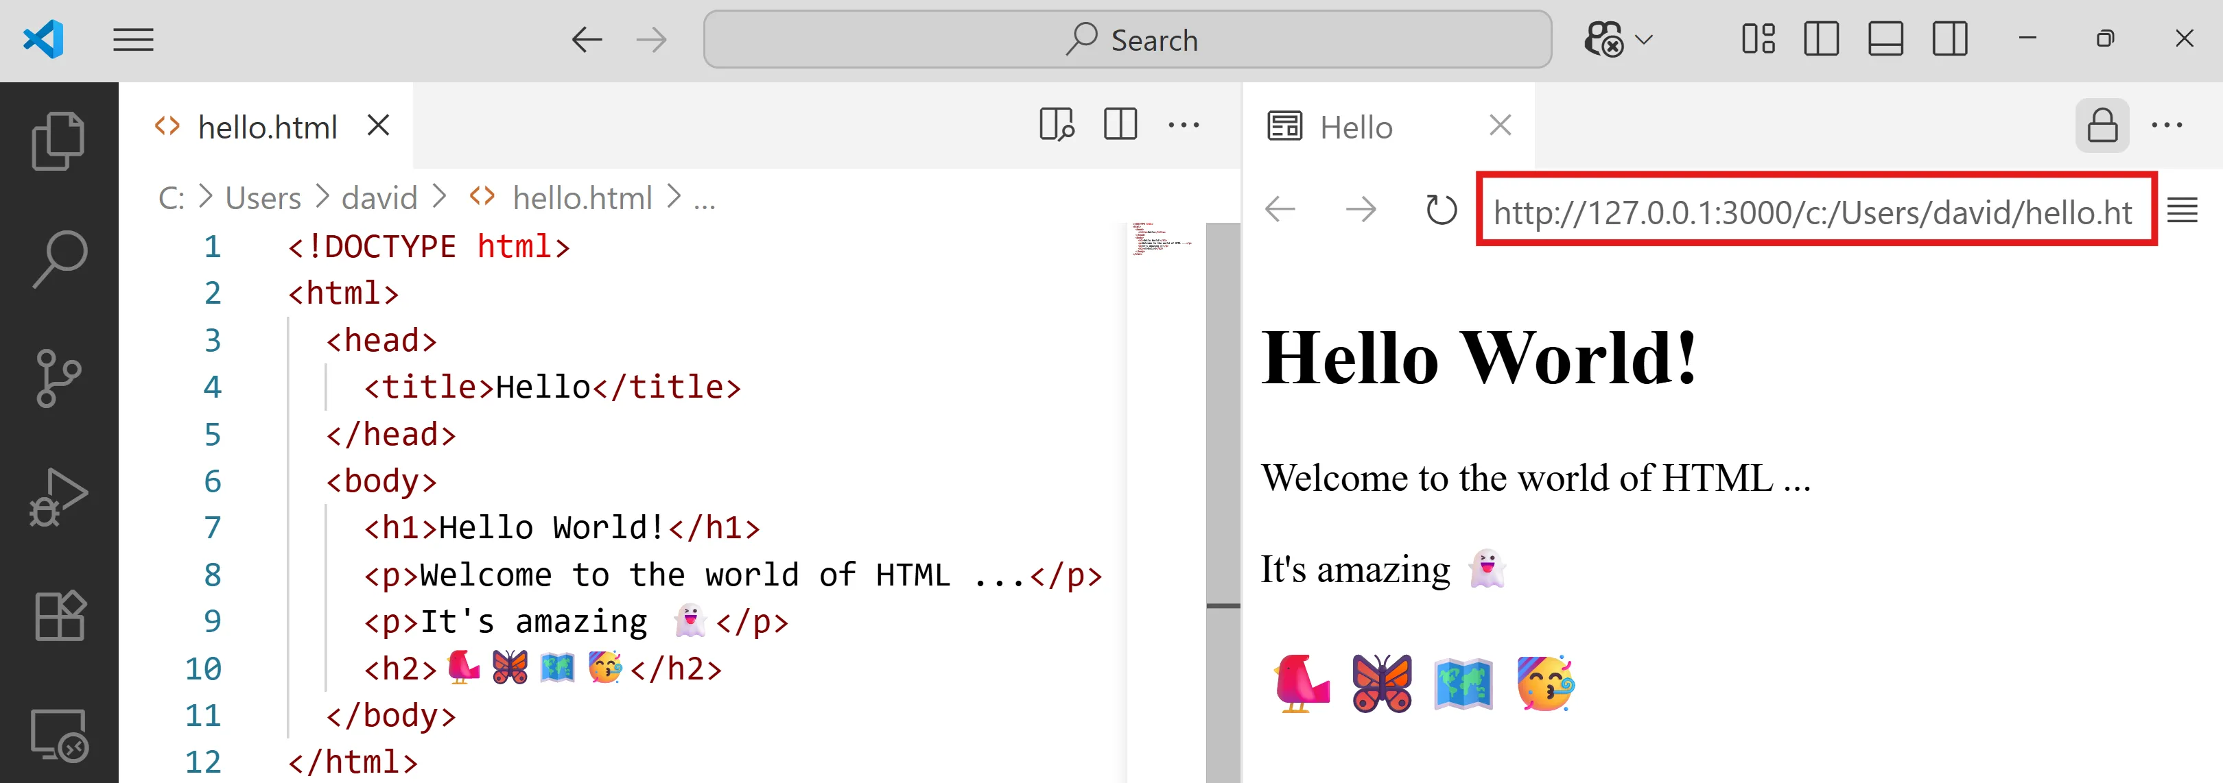2223x783 pixels.
Task: Select the Hello preview tab
Action: (1355, 128)
